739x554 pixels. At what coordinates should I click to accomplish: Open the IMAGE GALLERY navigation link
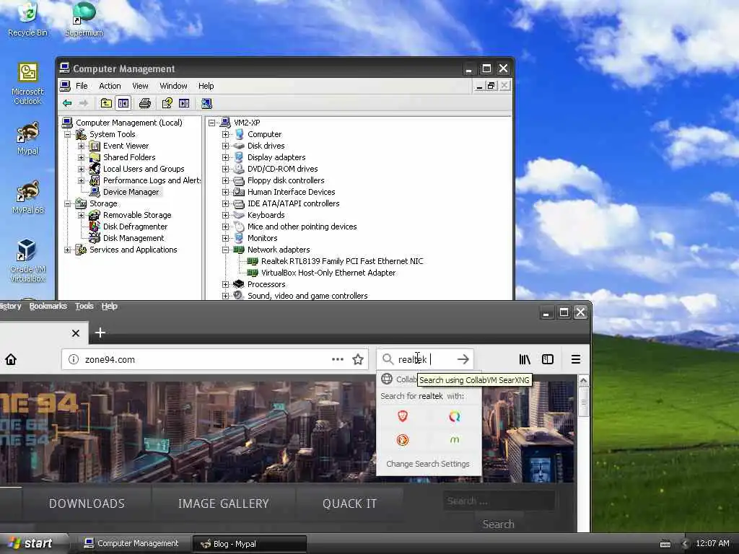click(224, 504)
